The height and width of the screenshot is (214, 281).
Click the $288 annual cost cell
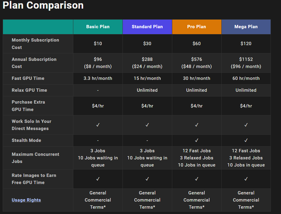click(x=147, y=63)
